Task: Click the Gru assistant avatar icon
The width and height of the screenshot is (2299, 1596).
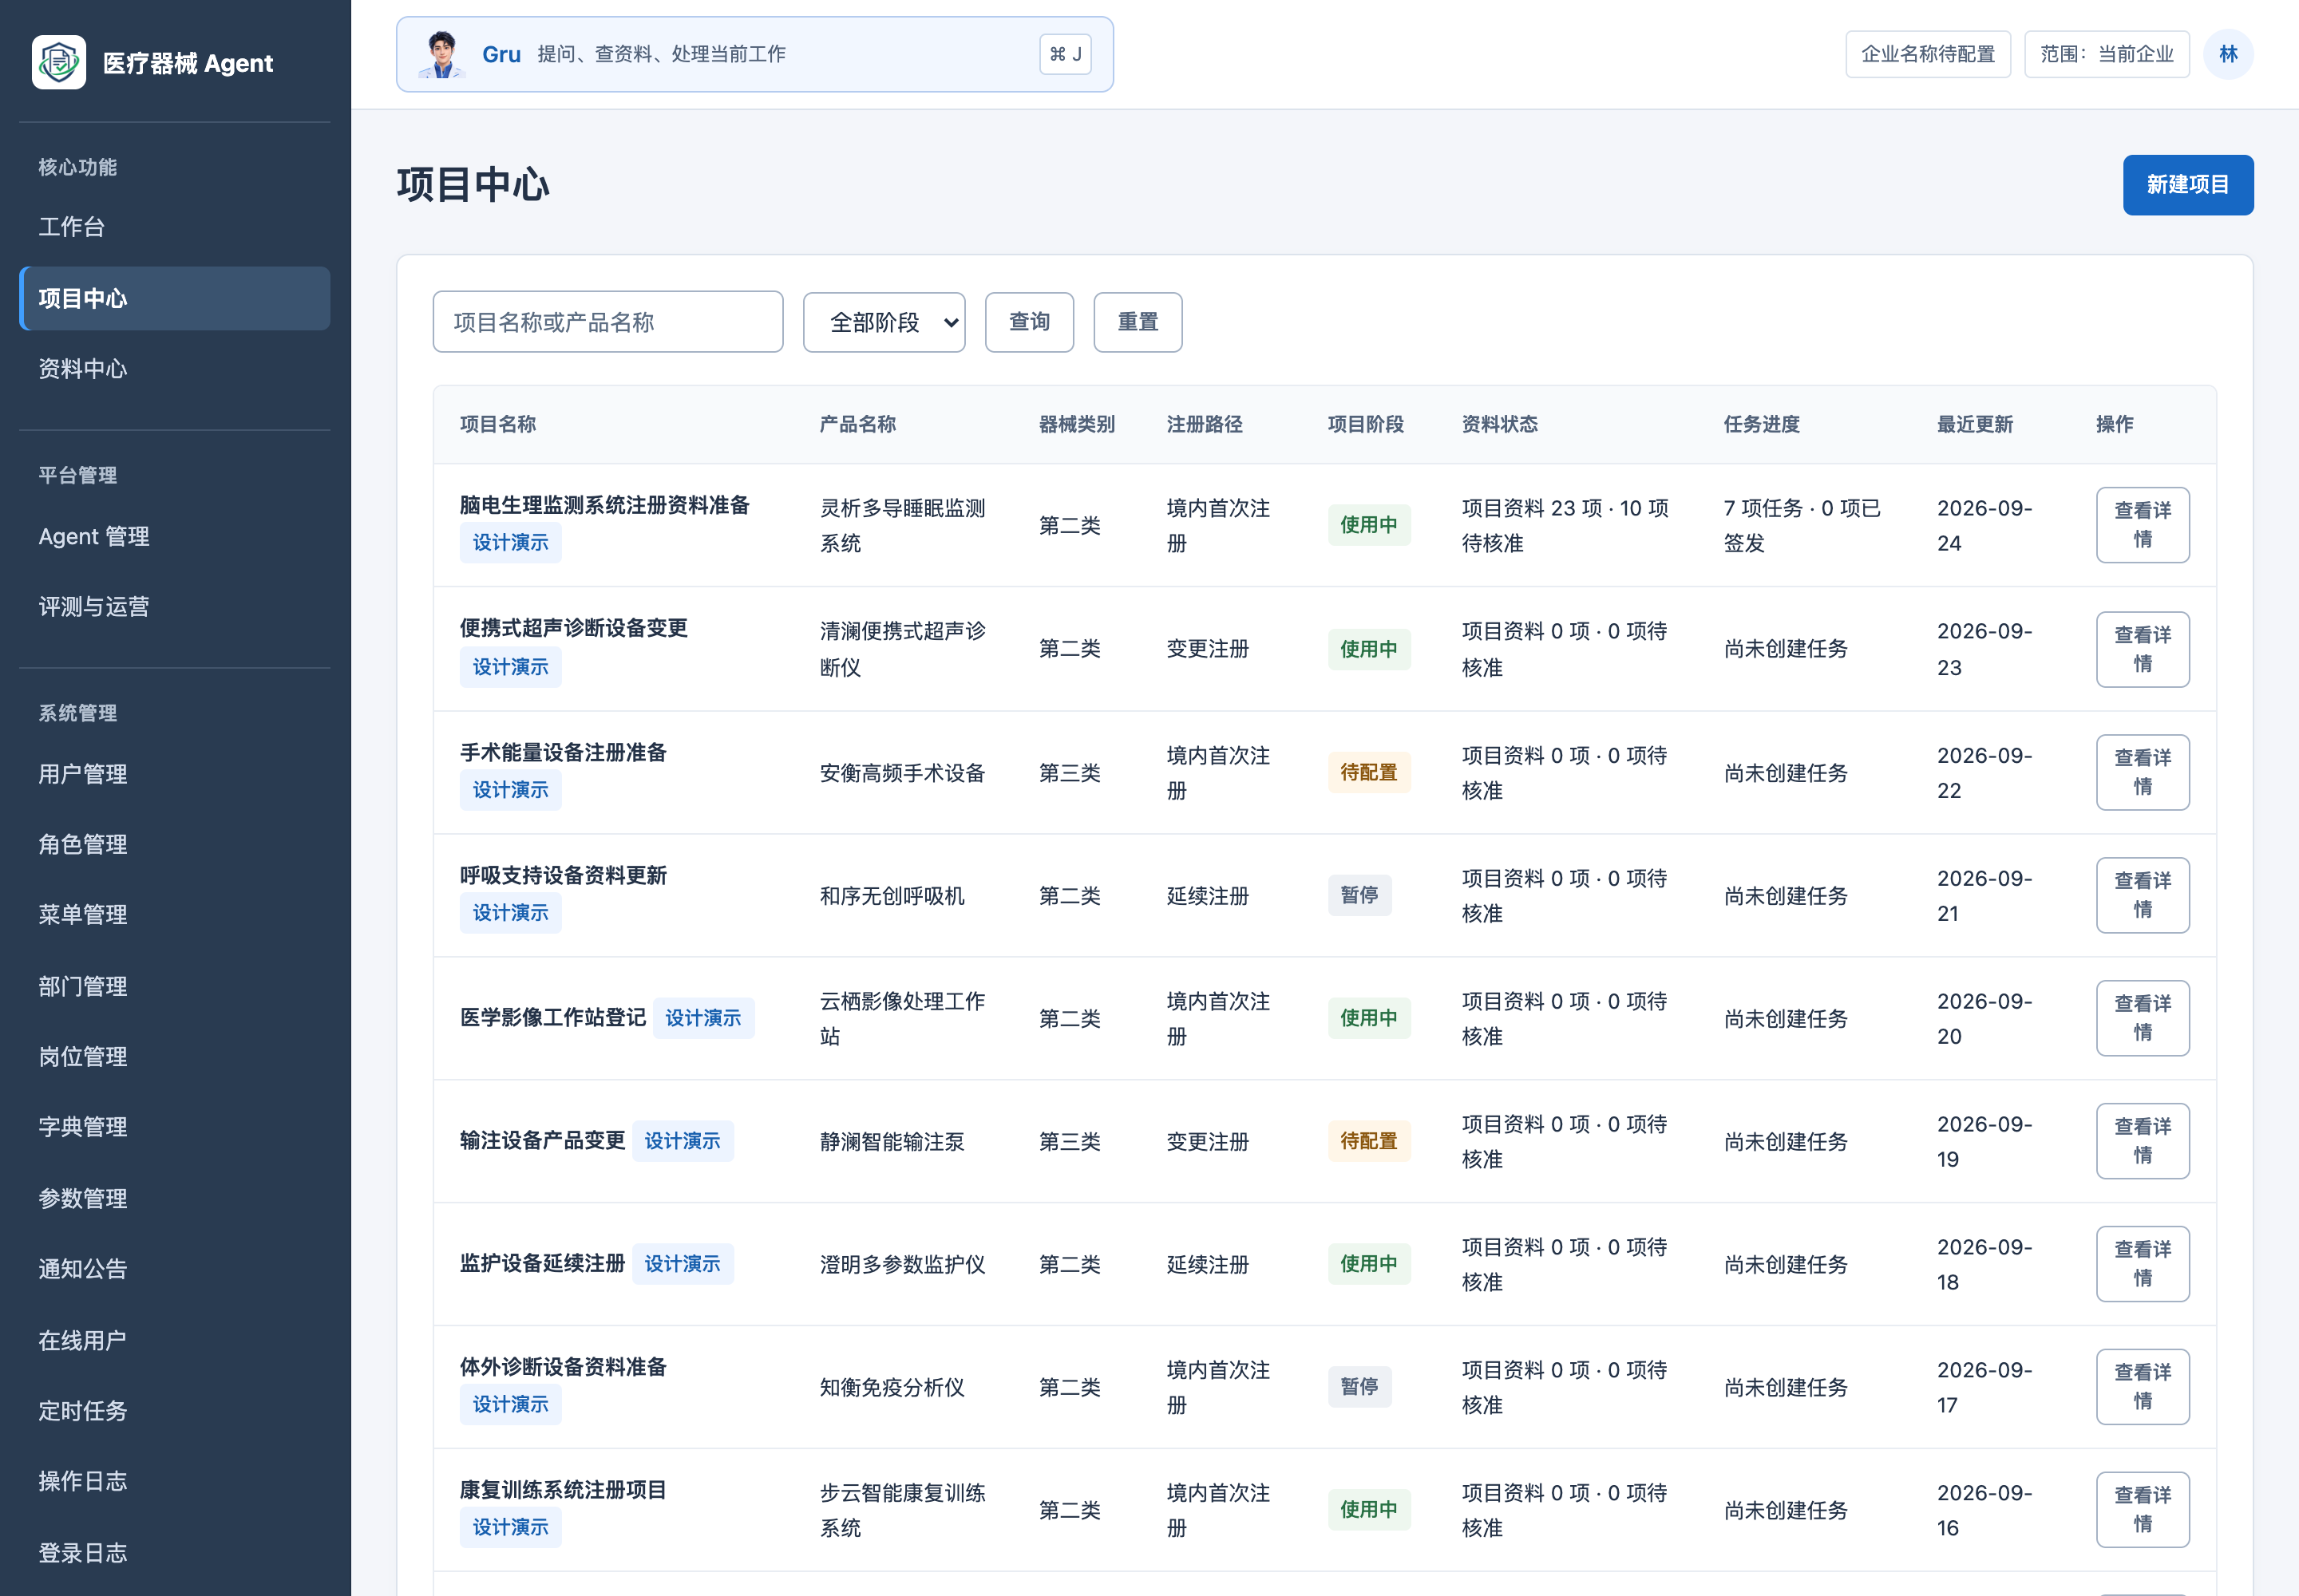Action: point(441,54)
